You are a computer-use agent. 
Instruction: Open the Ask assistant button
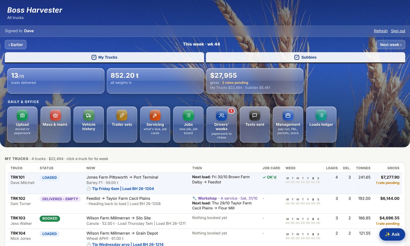tap(392, 234)
